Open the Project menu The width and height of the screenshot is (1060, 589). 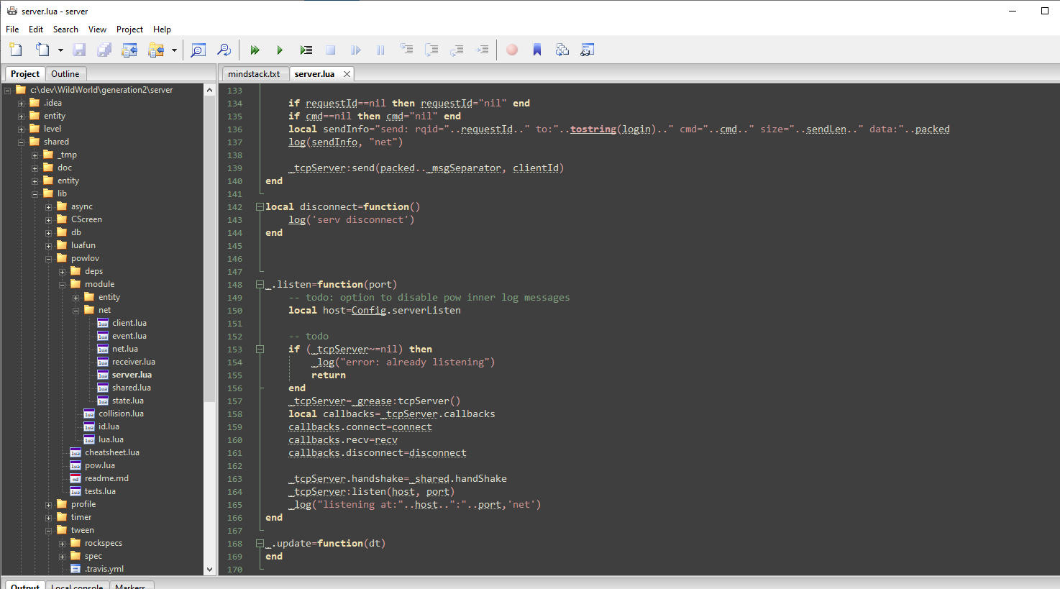[x=129, y=29]
